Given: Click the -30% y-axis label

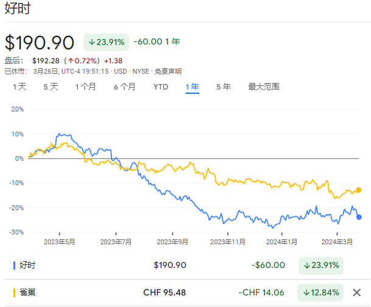Looking at the screenshot, I should pyautogui.click(x=16, y=232).
